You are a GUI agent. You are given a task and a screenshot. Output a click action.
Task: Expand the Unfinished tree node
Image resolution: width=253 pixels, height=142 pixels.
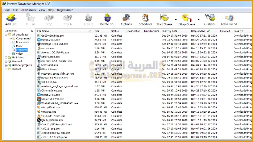[x=6, y=58]
